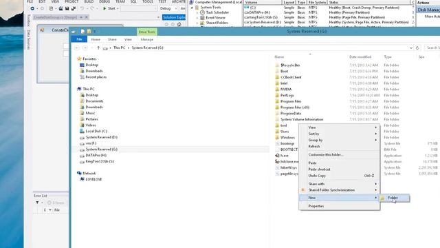440x248 pixels.
Task: Click the Refresh icon beside the address bar
Action: tap(417, 48)
